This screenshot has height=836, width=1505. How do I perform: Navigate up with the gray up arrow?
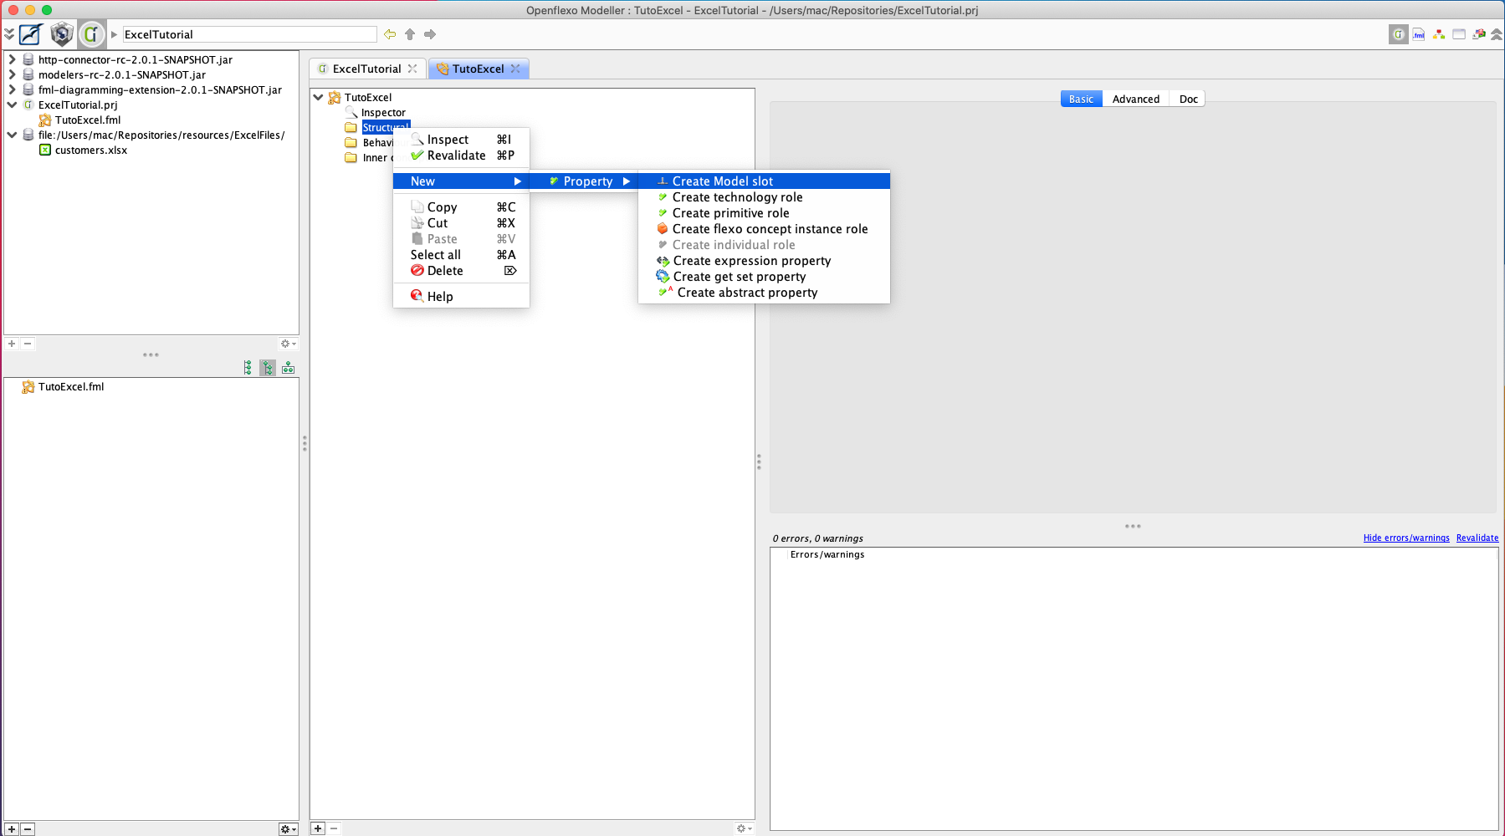click(410, 34)
